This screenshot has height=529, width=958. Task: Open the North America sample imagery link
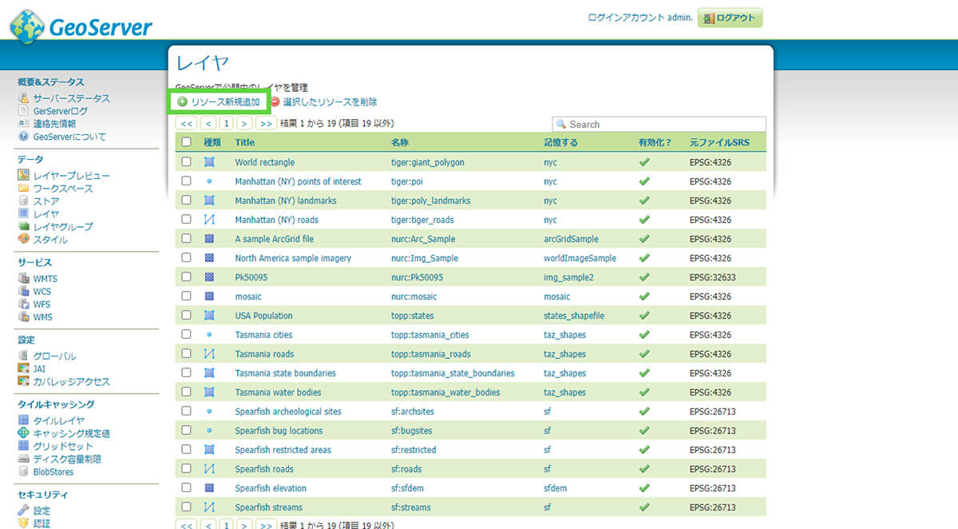[293, 258]
